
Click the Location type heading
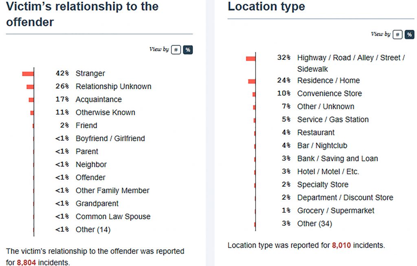coord(266,7)
